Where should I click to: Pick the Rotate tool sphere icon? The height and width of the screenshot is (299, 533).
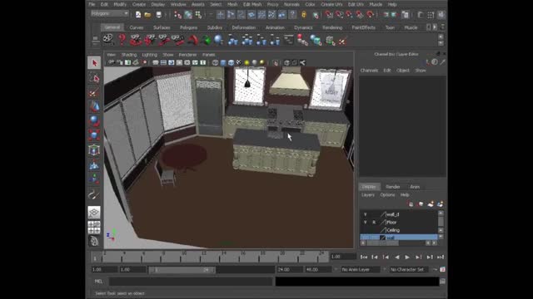click(94, 121)
